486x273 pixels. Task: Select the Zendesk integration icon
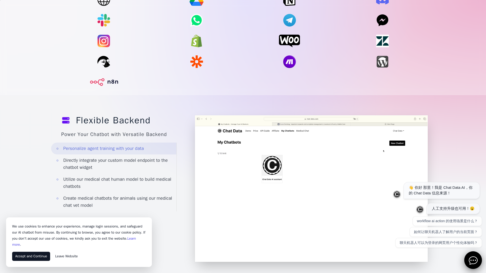coord(382,41)
